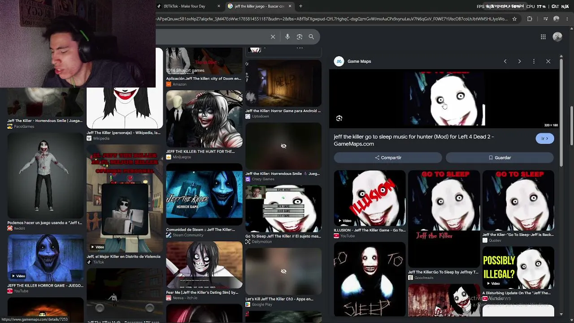The image size is (574, 323).
Task: Open the Dailymotion Go To Sleep thumbnail
Action: pos(283,209)
